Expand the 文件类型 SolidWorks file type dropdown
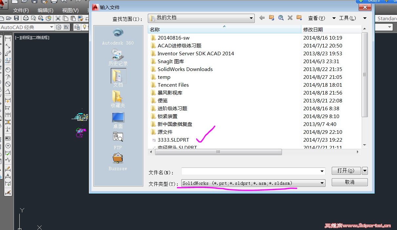This screenshot has width=397, height=230. (x=322, y=183)
